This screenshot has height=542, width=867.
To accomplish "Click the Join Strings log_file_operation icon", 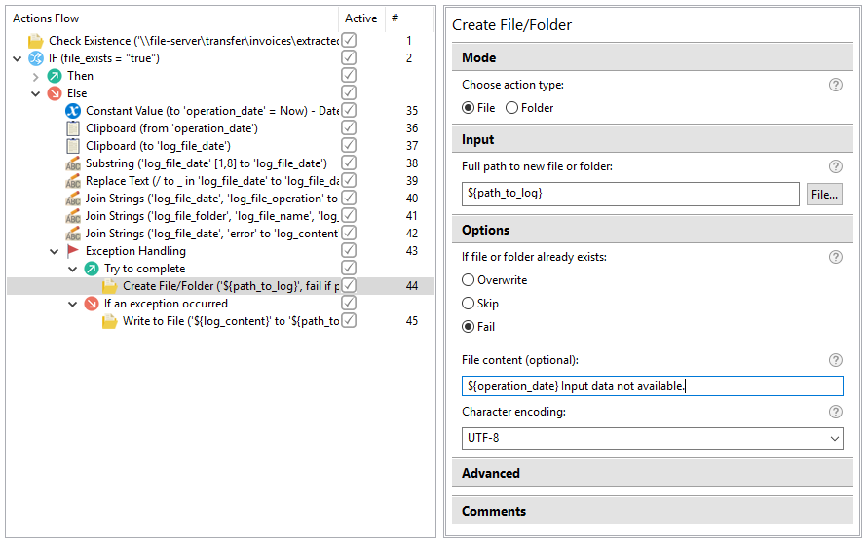I will pyautogui.click(x=73, y=199).
